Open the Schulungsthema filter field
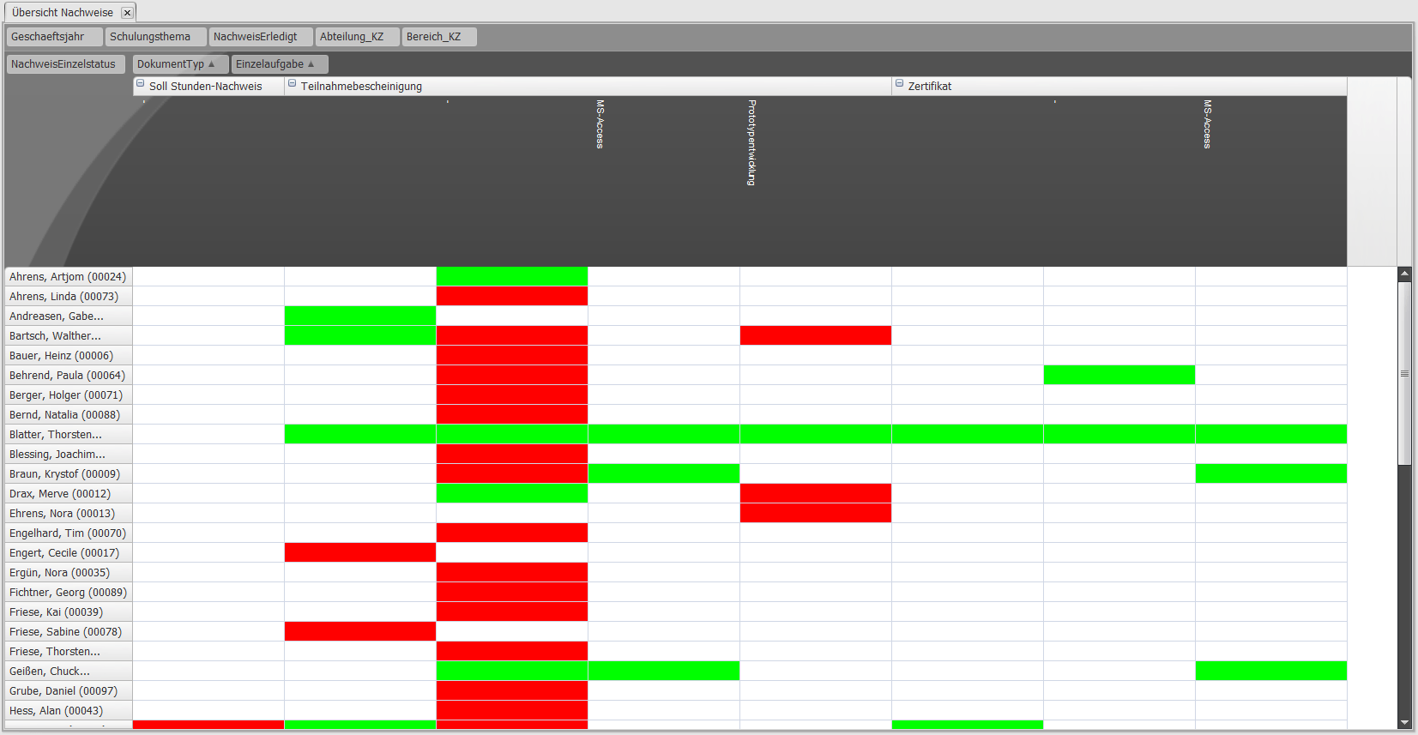The height and width of the screenshot is (735, 1418). click(x=155, y=37)
